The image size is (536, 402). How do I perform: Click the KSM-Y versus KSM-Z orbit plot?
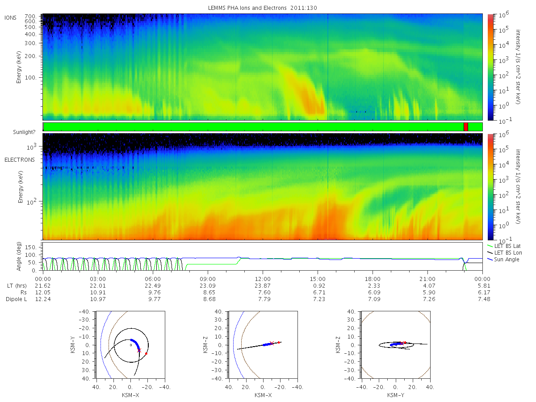click(395, 345)
